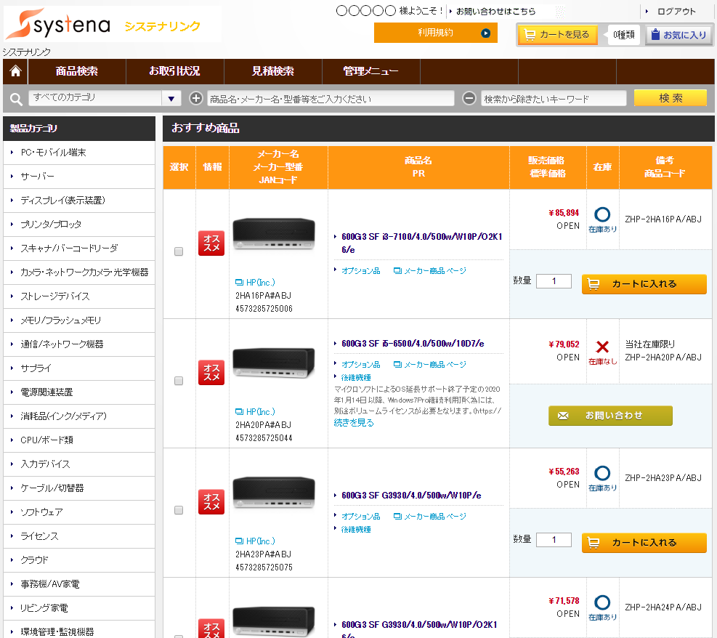Open 600G3 SF i5-6500/4.0/500w/10D7/e product link
The image size is (717, 638).
coord(413,344)
